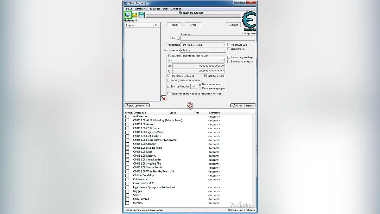Select Hypodermic Syringe (suntik Poison) entry
Screen dimensions: 380x214
tap(154, 187)
